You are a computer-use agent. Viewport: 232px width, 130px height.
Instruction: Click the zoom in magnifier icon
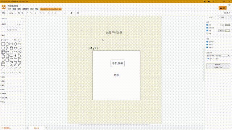coord(19,13)
